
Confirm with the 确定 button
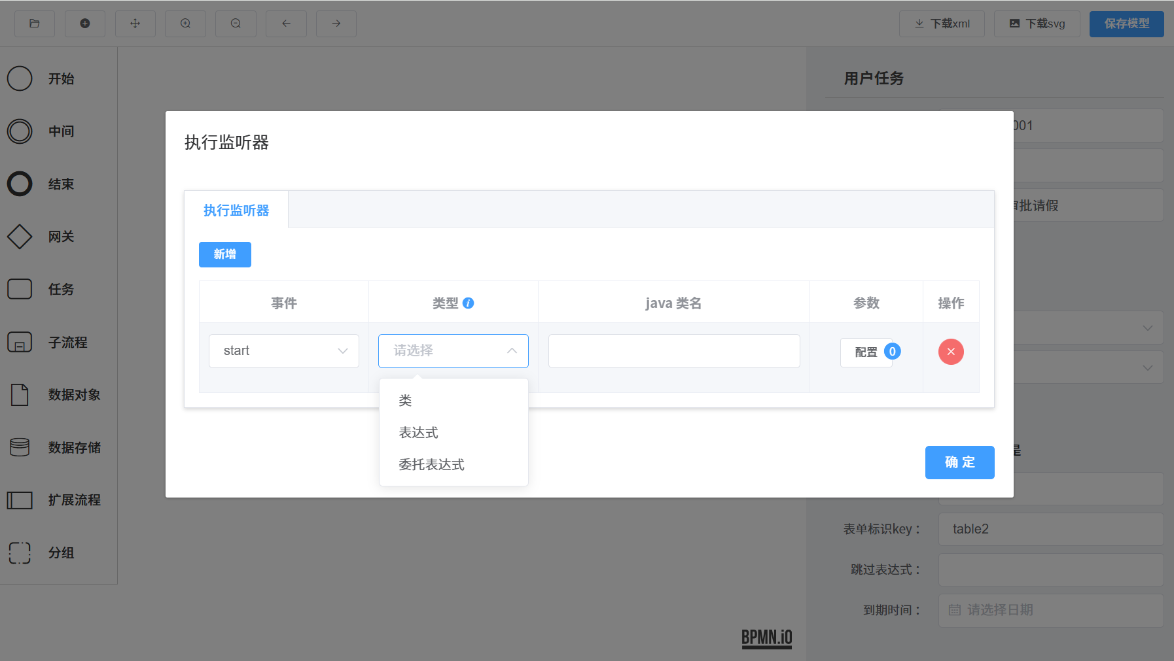(x=959, y=462)
